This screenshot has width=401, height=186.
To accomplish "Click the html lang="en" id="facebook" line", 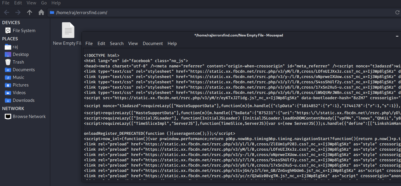I will [136, 61].
